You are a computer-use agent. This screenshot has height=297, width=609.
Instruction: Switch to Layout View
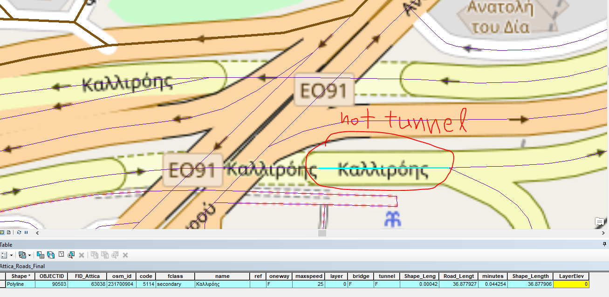click(x=8, y=232)
